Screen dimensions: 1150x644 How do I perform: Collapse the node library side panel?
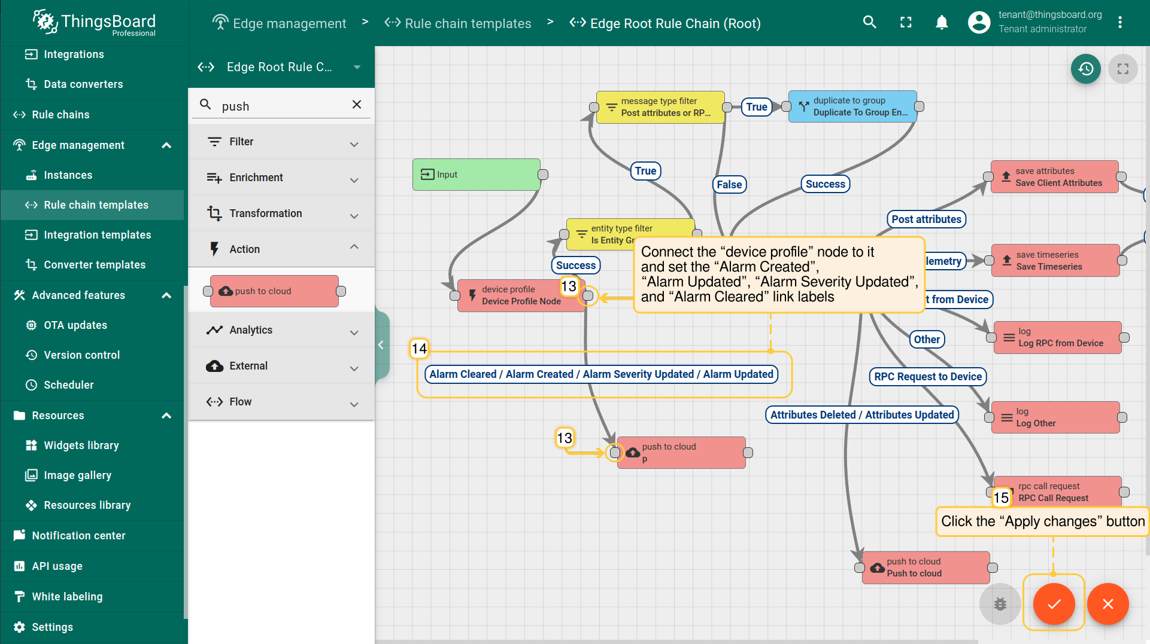[381, 345]
